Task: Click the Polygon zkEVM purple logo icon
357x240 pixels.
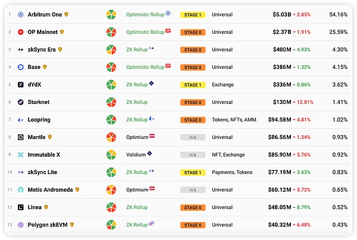Action: pos(21,225)
